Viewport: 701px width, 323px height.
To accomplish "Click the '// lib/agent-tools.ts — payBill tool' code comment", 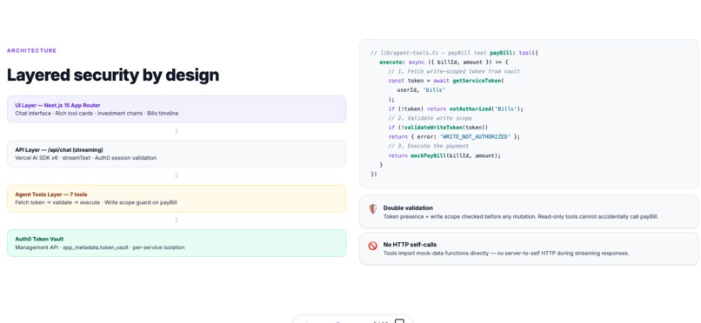I will (x=429, y=53).
